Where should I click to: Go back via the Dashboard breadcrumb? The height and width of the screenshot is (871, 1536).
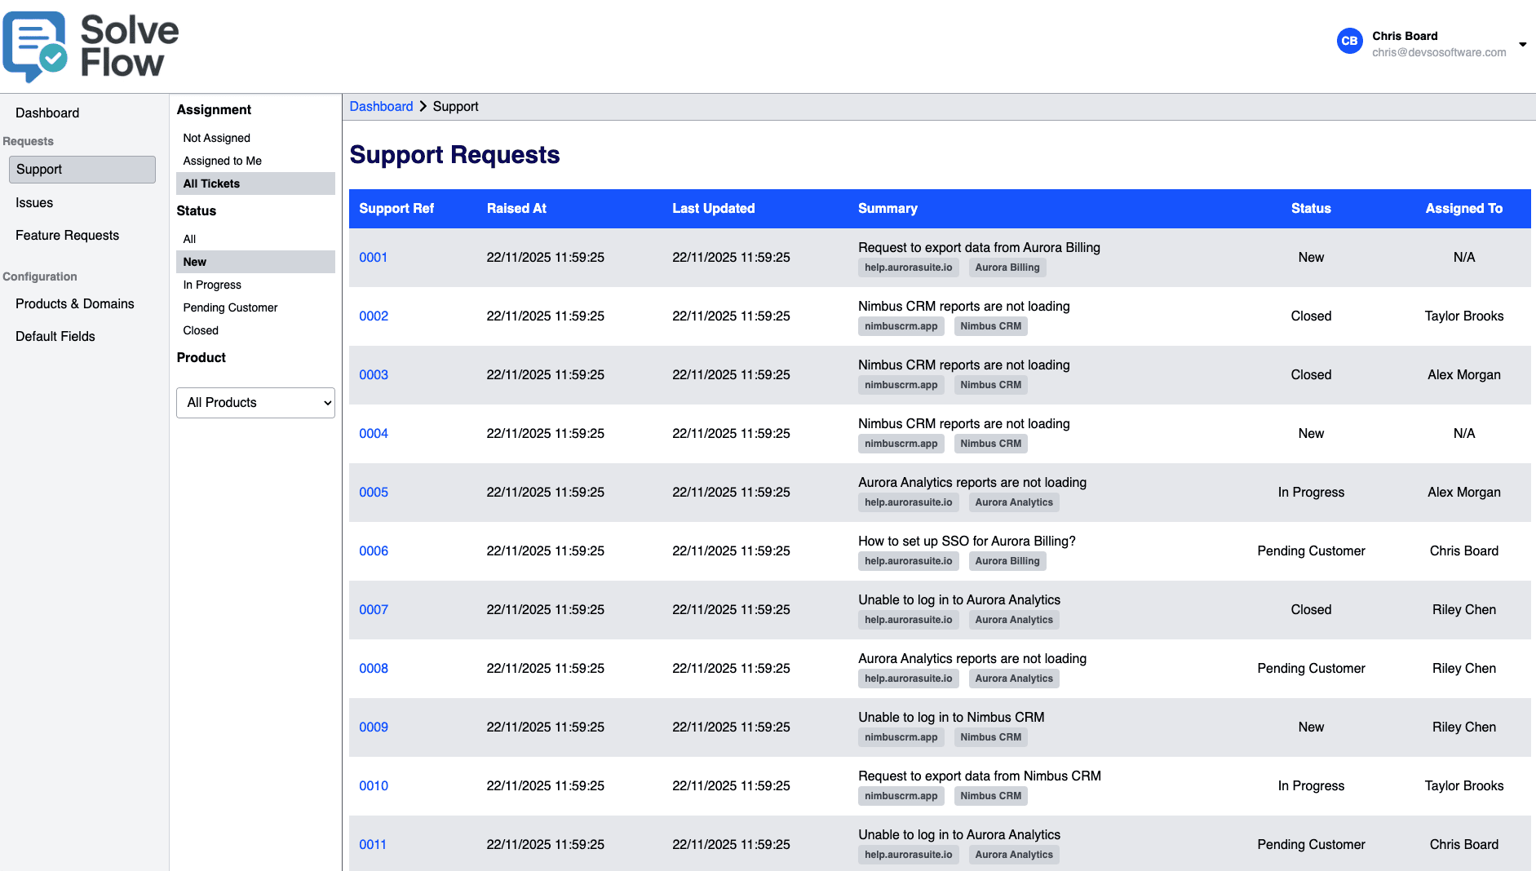[381, 106]
